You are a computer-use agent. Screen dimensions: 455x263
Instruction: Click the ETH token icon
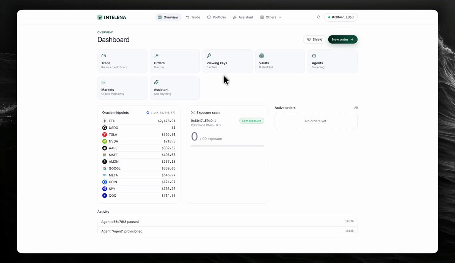(x=105, y=121)
